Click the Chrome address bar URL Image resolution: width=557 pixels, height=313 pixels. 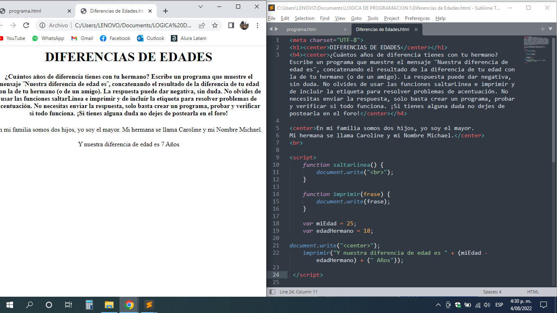(133, 25)
